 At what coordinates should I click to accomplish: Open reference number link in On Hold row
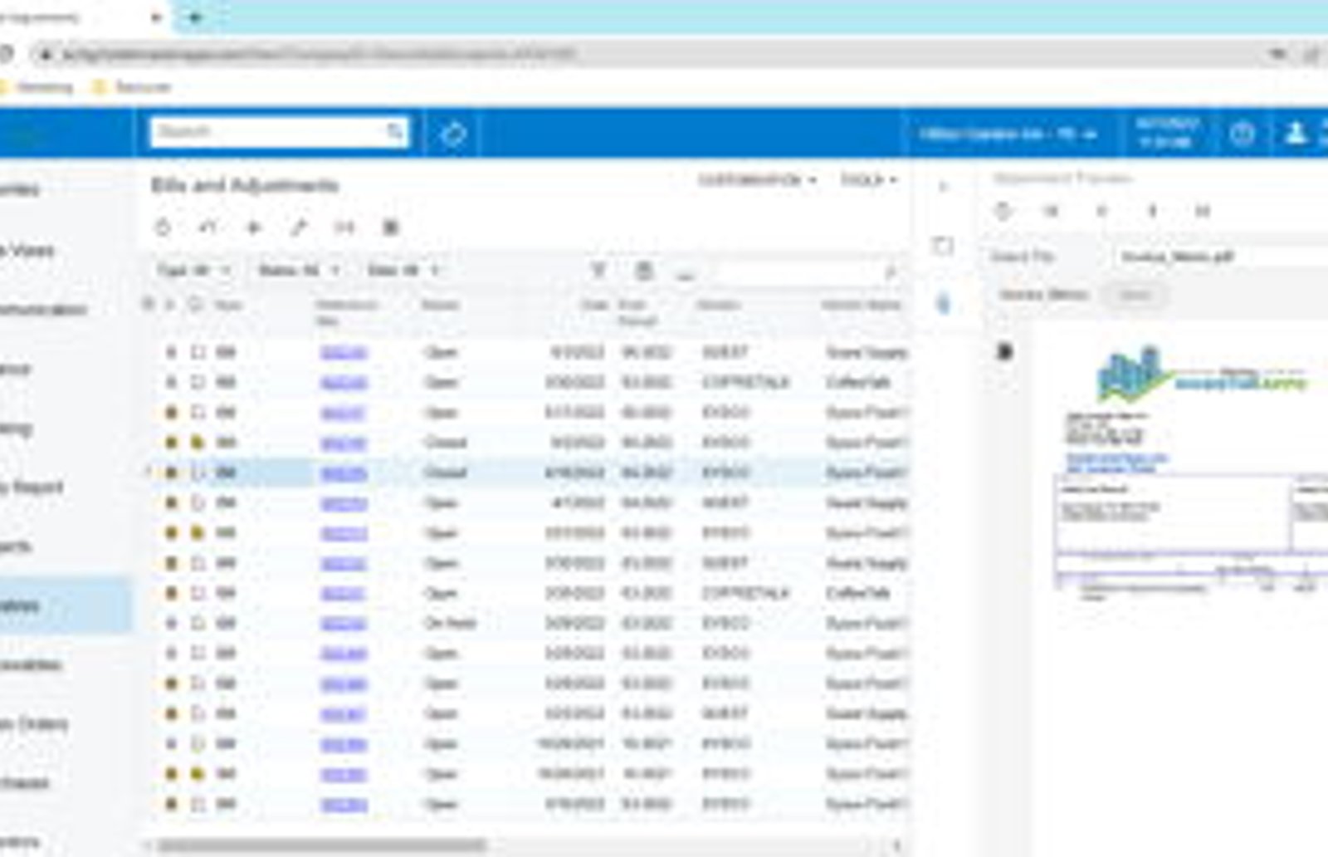(344, 624)
